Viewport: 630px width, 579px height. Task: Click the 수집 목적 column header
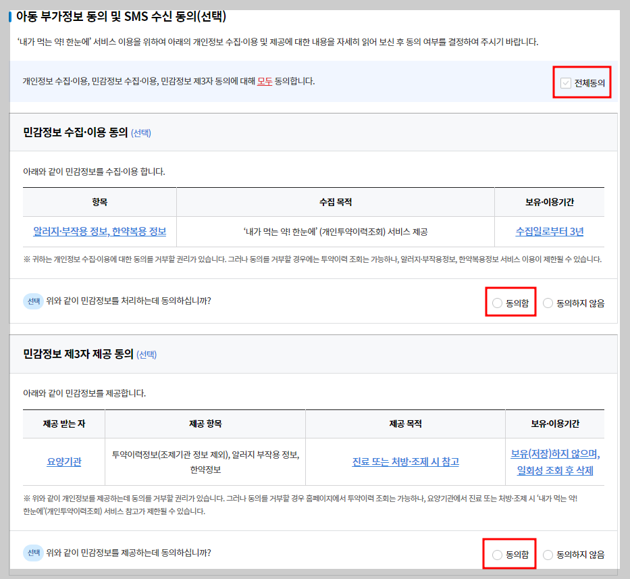tap(336, 202)
